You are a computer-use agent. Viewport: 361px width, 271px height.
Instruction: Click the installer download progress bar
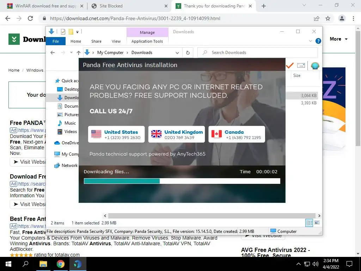(x=182, y=181)
